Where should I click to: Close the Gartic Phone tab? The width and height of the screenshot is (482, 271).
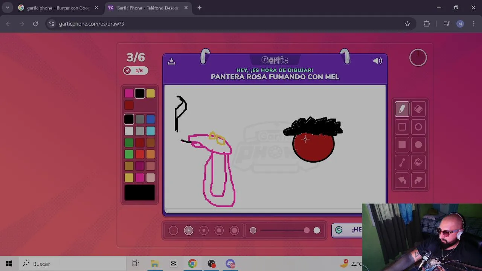point(186,8)
